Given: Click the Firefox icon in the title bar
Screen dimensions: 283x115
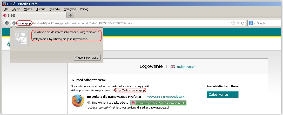Looking at the screenshot, I should pos(4,4).
